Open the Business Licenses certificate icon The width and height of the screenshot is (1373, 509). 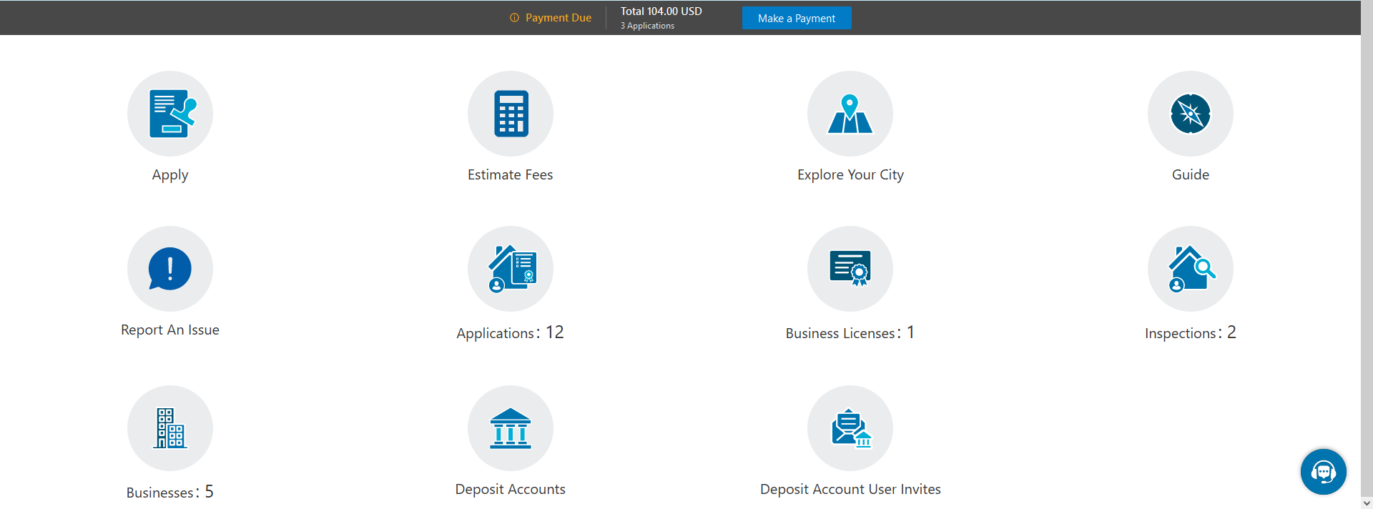850,269
